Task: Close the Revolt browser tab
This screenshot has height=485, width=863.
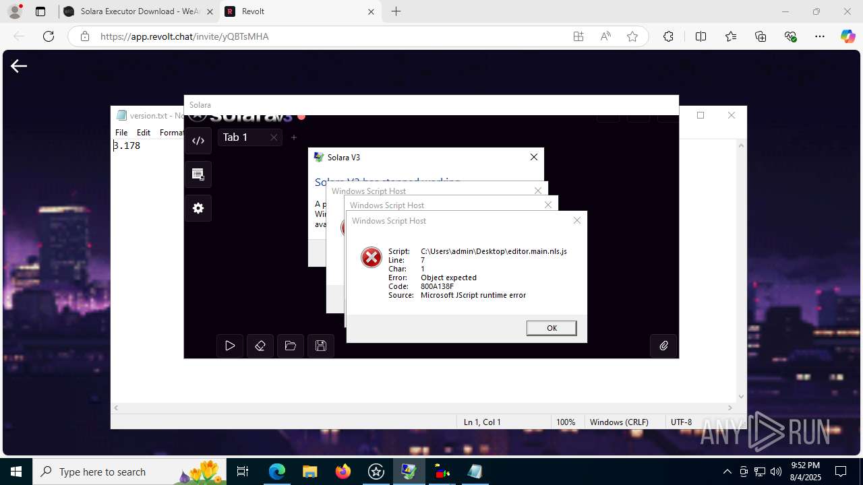Action: coord(371,11)
